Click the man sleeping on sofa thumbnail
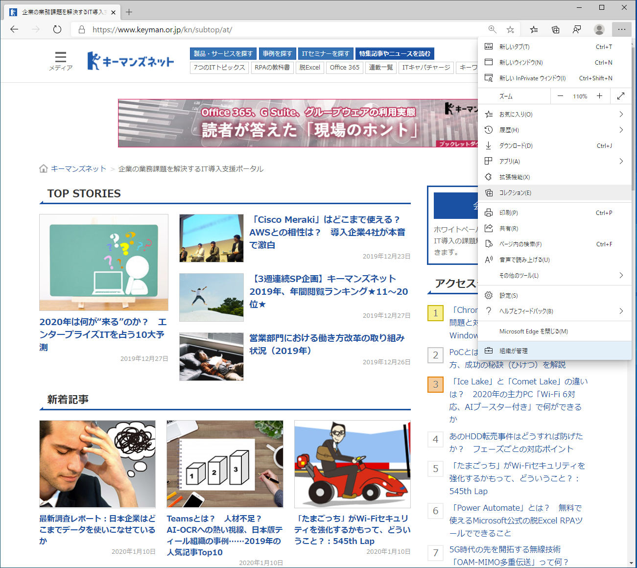 tap(212, 356)
